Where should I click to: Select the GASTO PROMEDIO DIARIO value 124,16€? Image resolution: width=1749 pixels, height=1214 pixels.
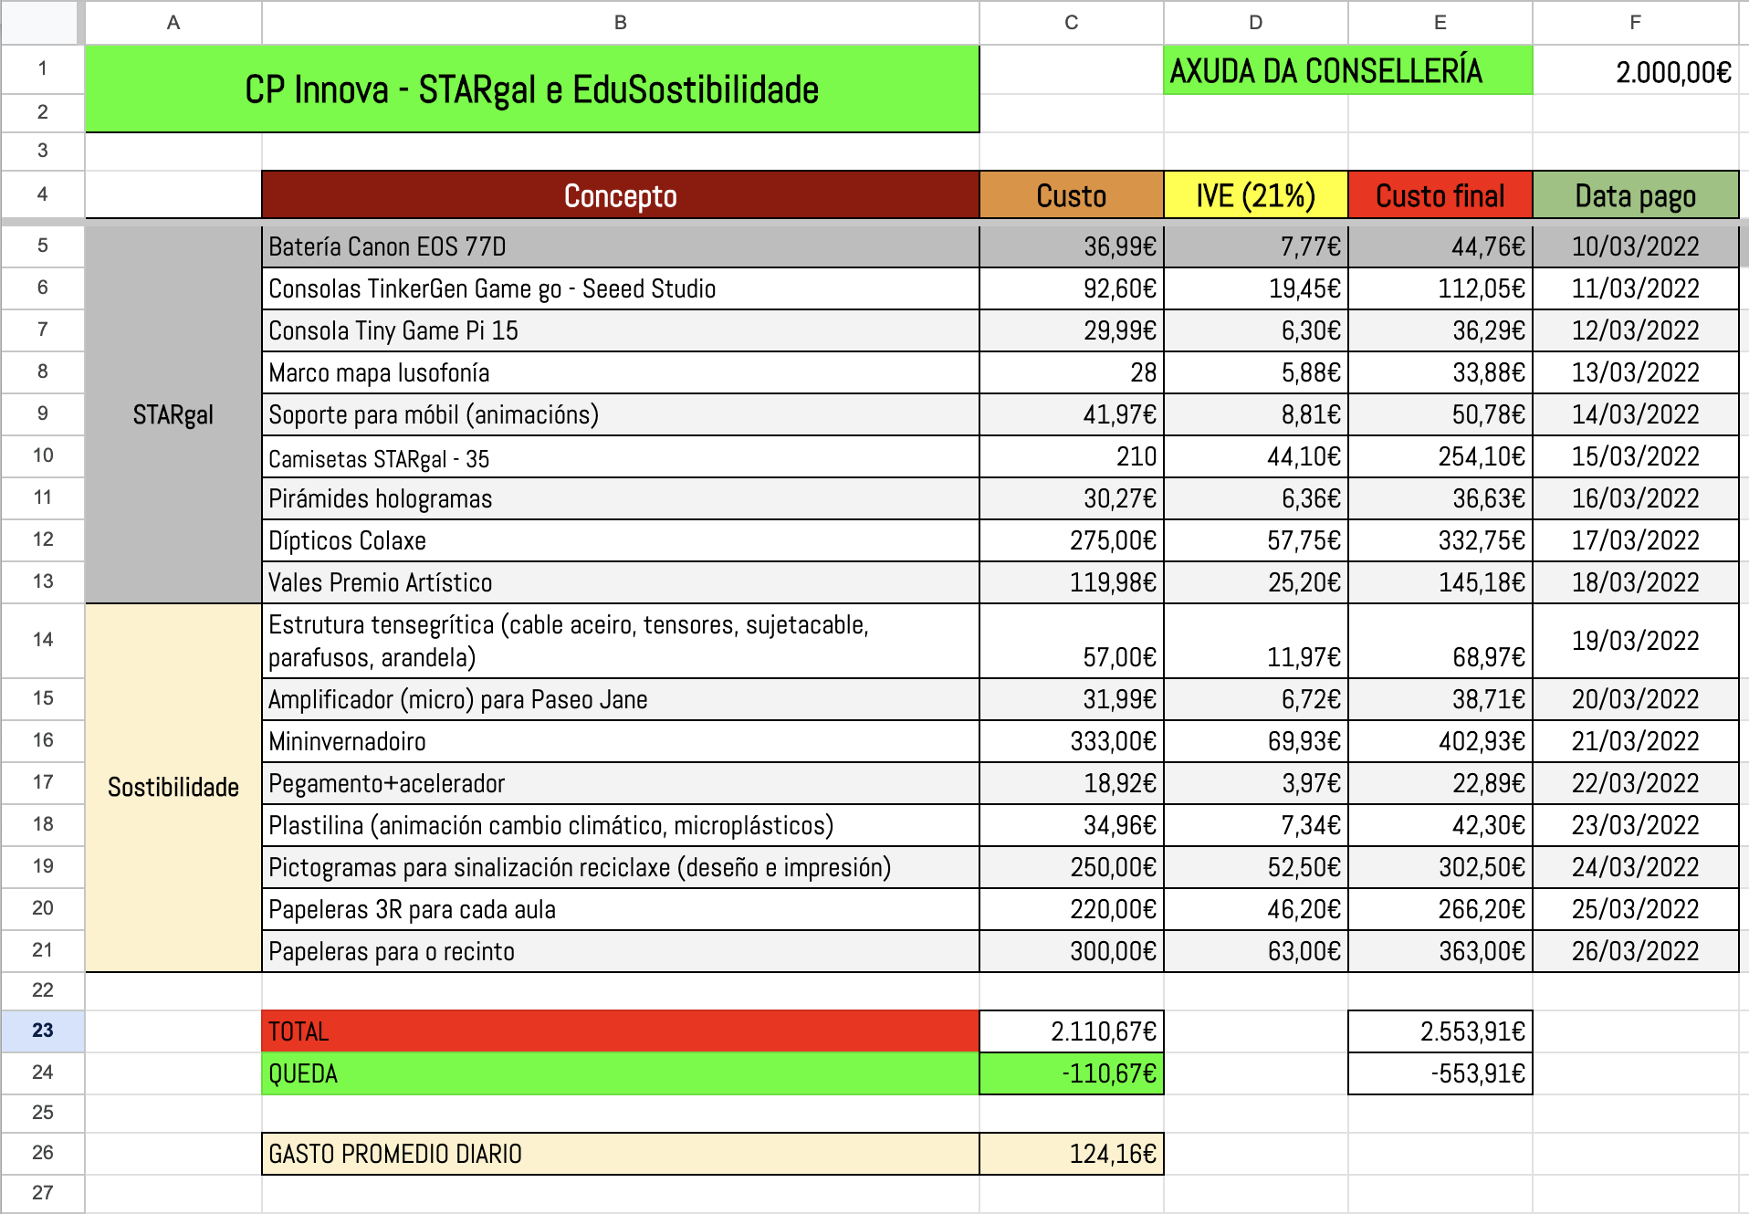(1072, 1154)
